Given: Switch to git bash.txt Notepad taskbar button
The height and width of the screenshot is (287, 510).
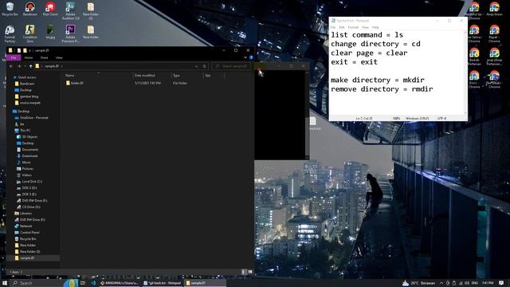Looking at the screenshot, I should (162, 283).
